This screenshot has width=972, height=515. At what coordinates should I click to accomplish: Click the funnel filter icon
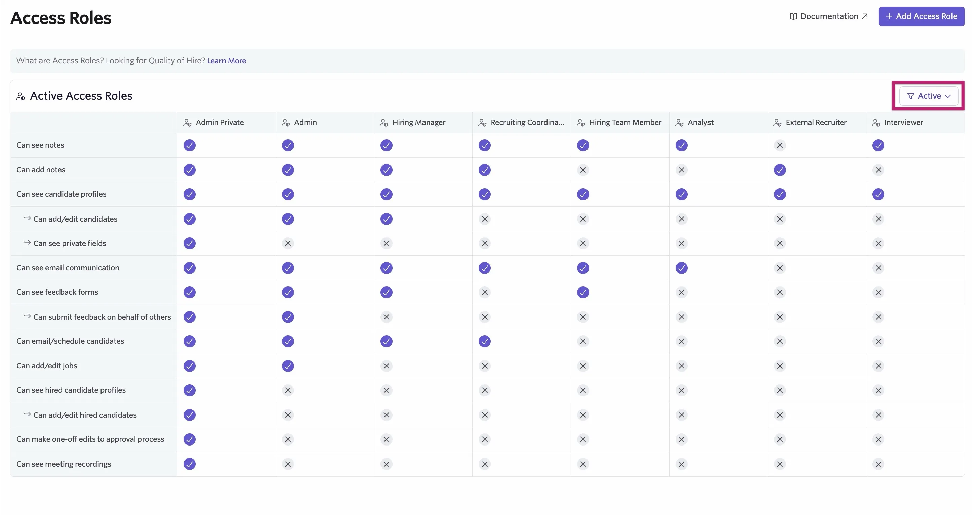click(x=910, y=96)
